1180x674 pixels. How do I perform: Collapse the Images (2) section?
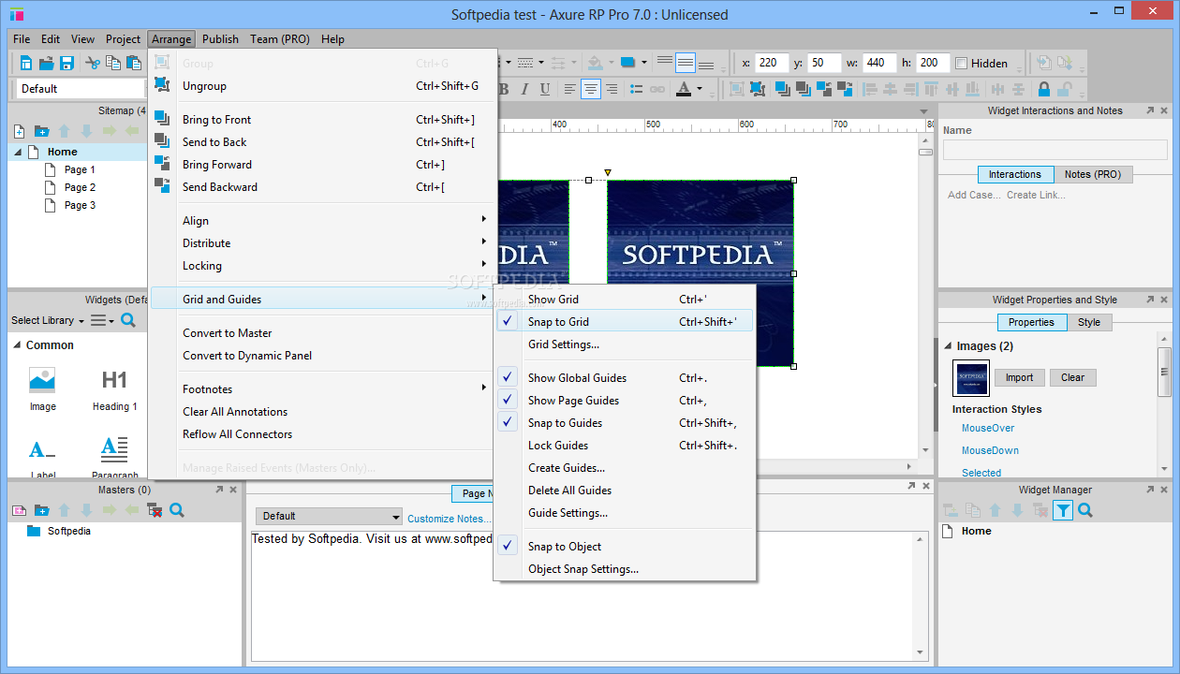[x=948, y=346]
